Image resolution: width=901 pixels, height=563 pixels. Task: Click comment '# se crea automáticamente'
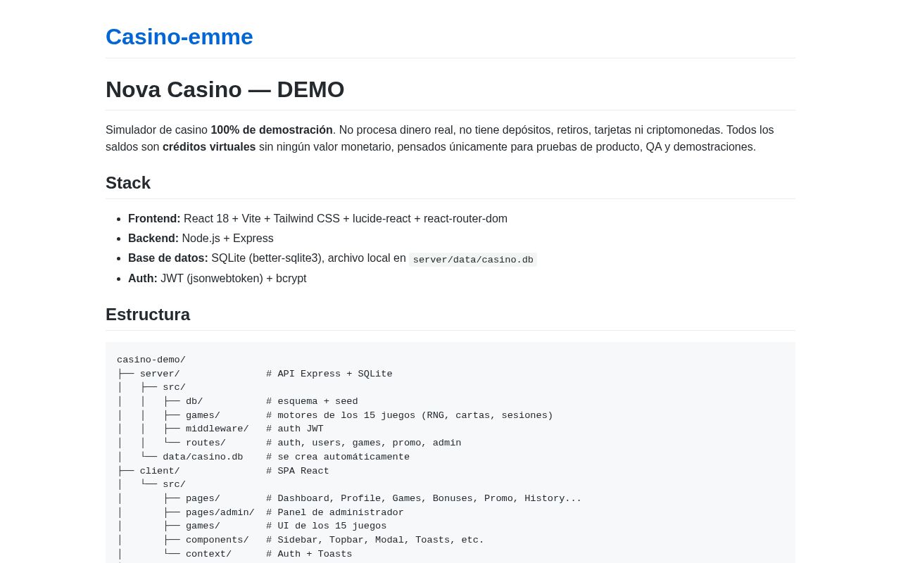click(x=338, y=457)
